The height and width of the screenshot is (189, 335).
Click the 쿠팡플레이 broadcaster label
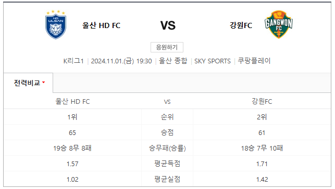[254, 61]
